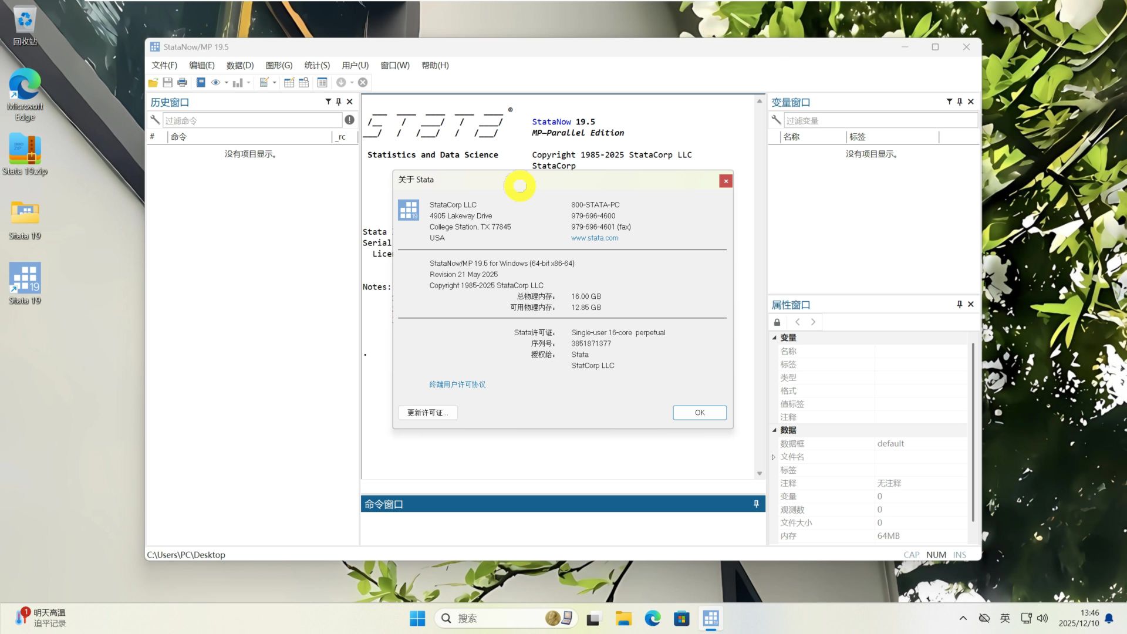Open the Viewer eye icon
Viewport: 1127px width, 634px height.
pos(215,83)
